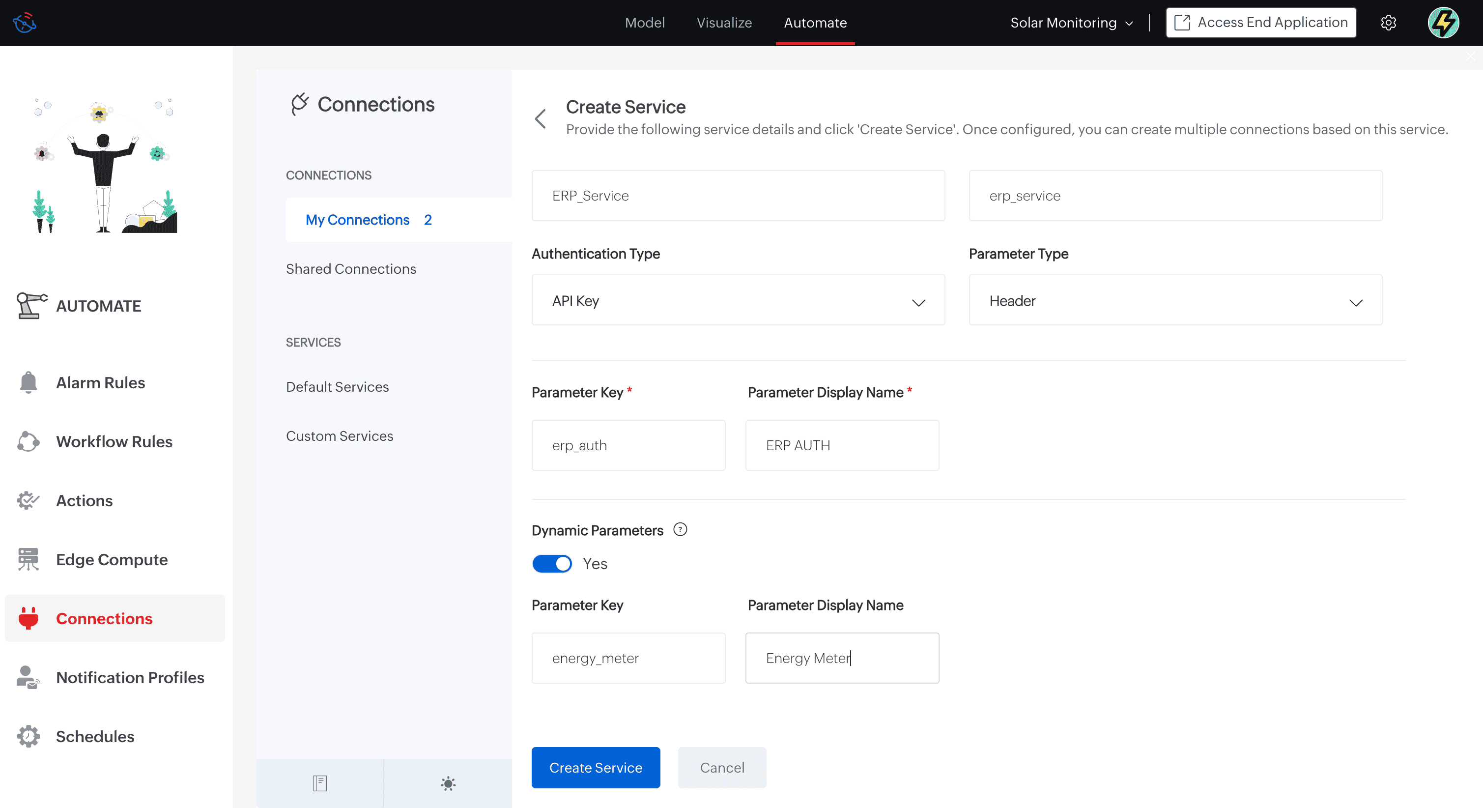Image resolution: width=1483 pixels, height=808 pixels.
Task: Open the Parameter Type Header dropdown
Action: pos(1174,301)
